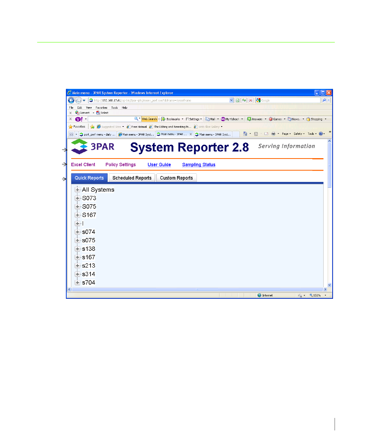
Task: Click the RSS feeds icon
Action: (256, 134)
